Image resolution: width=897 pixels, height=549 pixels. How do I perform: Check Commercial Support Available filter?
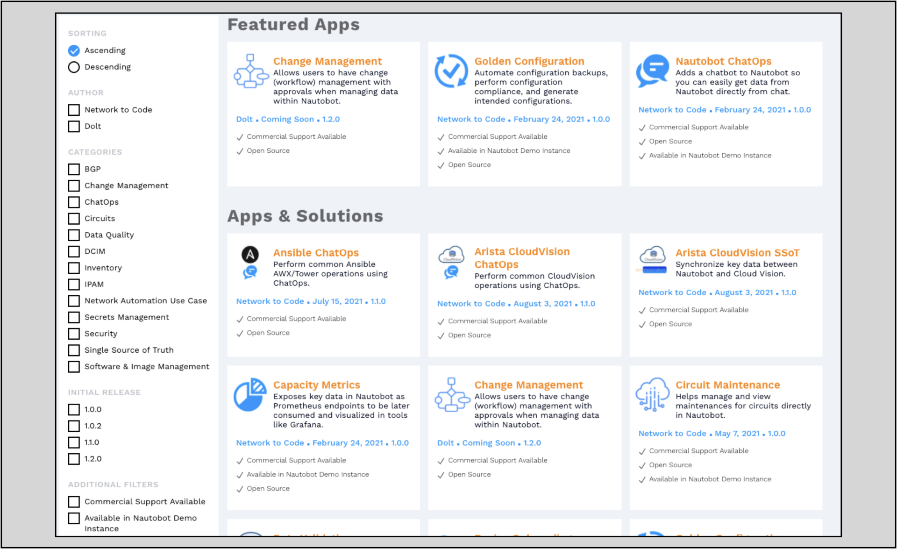point(74,502)
